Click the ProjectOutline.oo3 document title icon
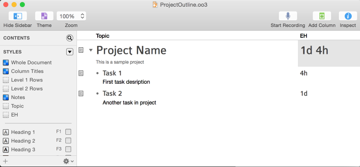Image resolution: width=360 pixels, height=167 pixels. coord(155,5)
